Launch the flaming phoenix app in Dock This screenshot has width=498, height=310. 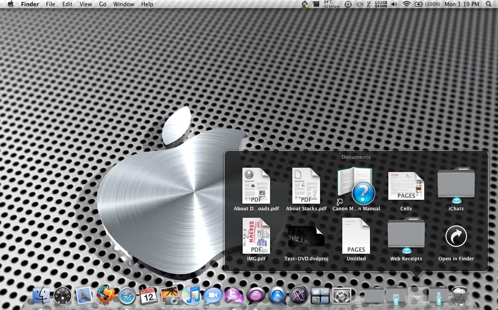pyautogui.click(x=105, y=296)
